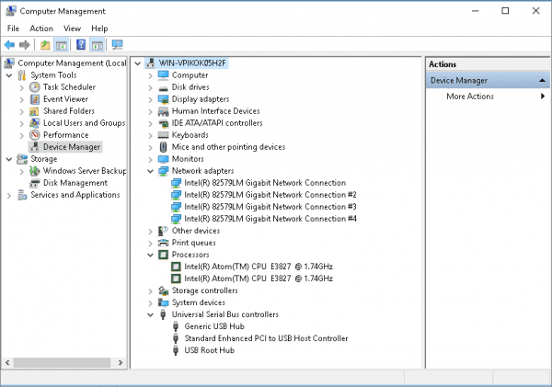Expand the Disk drives node

[150, 87]
